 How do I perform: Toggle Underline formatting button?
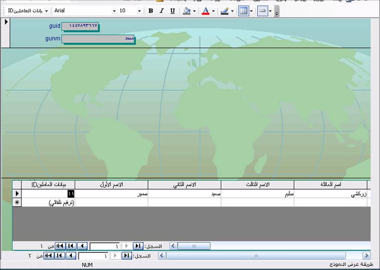coord(172,11)
